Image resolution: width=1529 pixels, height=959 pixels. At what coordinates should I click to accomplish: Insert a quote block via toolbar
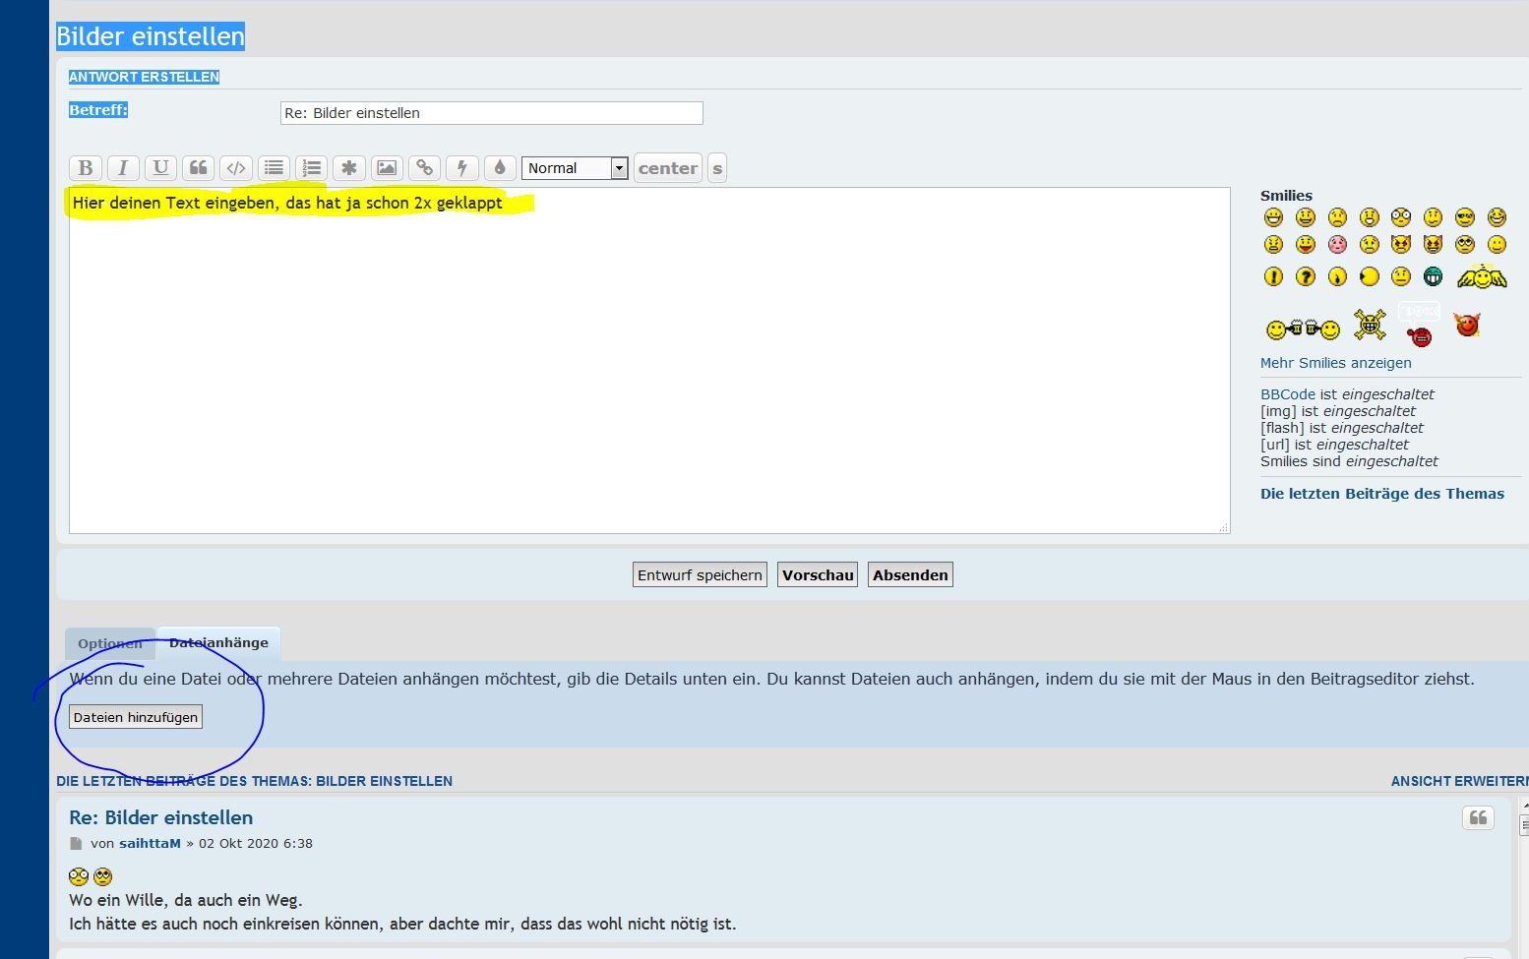point(198,168)
